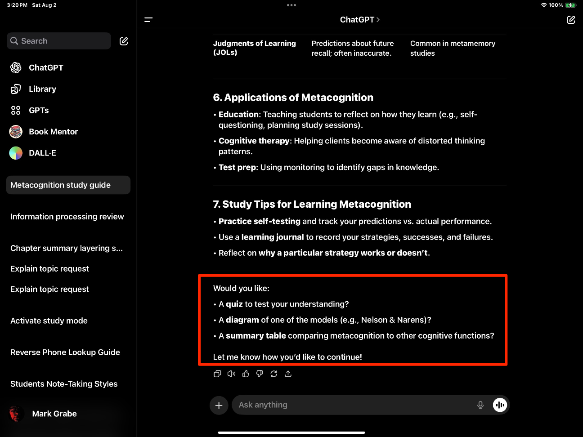Play response aloud with speaker icon
583x437 pixels.
point(231,374)
